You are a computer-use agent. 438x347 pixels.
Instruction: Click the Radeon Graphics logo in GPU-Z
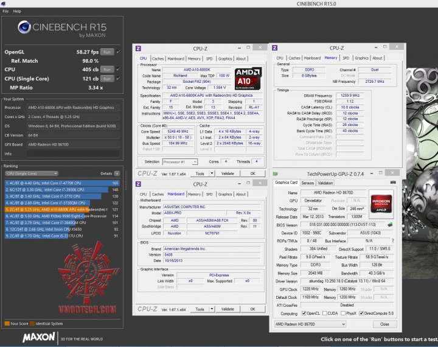click(x=381, y=204)
